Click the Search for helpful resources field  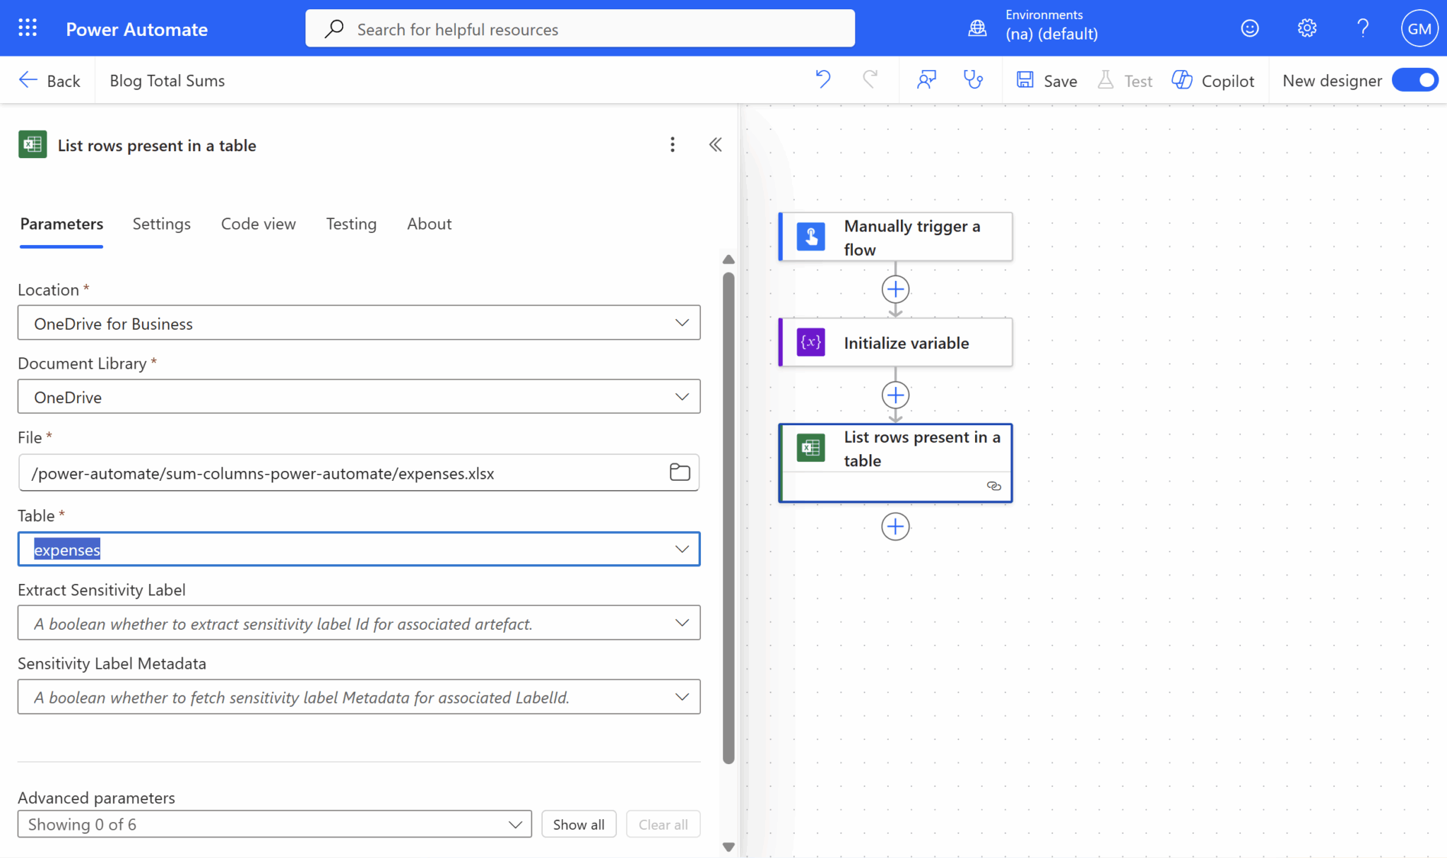coord(579,29)
